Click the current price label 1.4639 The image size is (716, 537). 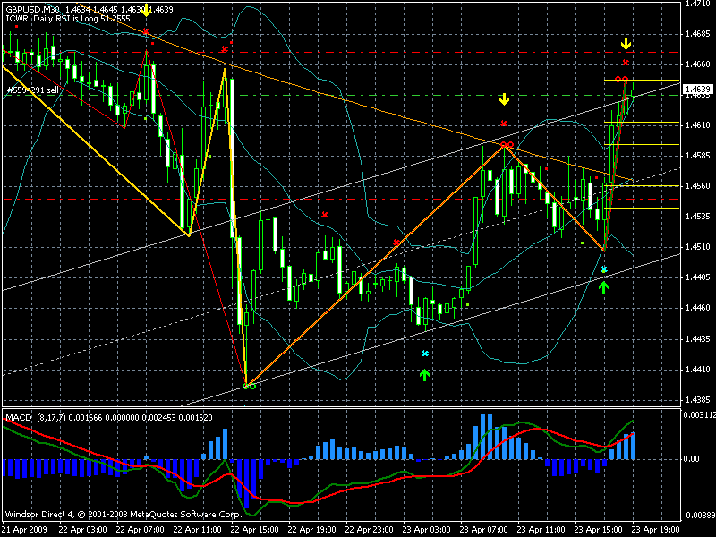coord(697,89)
